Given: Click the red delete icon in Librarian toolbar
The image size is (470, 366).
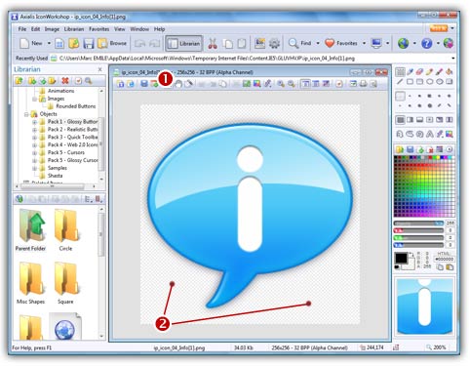Looking at the screenshot, I should tap(65, 80).
